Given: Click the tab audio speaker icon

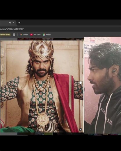Looking at the screenshot, I should 10,23.
